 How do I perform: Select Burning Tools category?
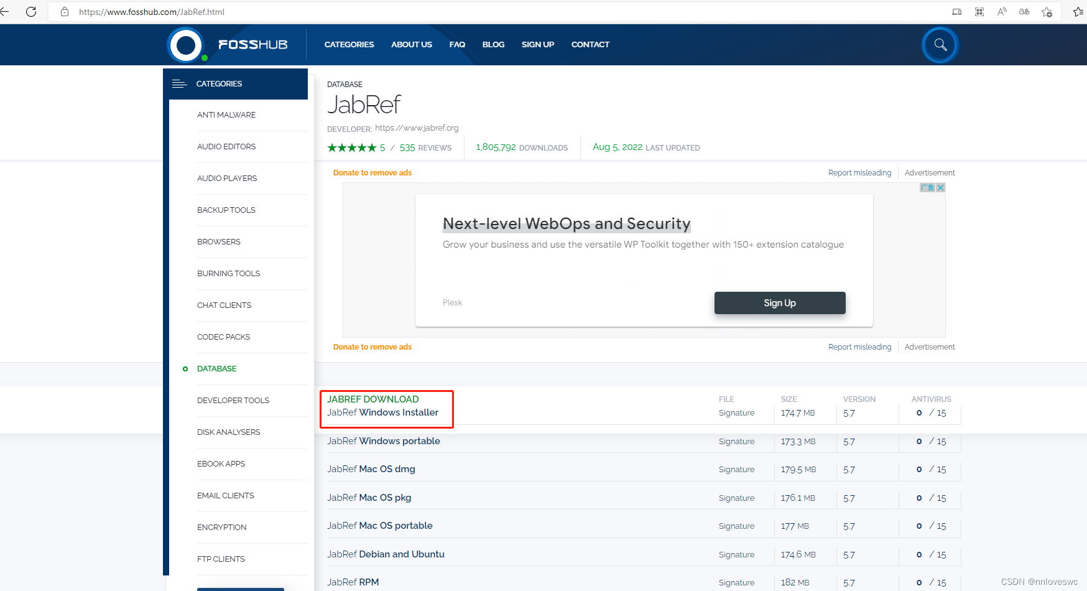point(229,274)
